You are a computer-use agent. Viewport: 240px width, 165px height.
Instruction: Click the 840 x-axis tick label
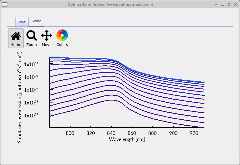pyautogui.click(x=111, y=133)
